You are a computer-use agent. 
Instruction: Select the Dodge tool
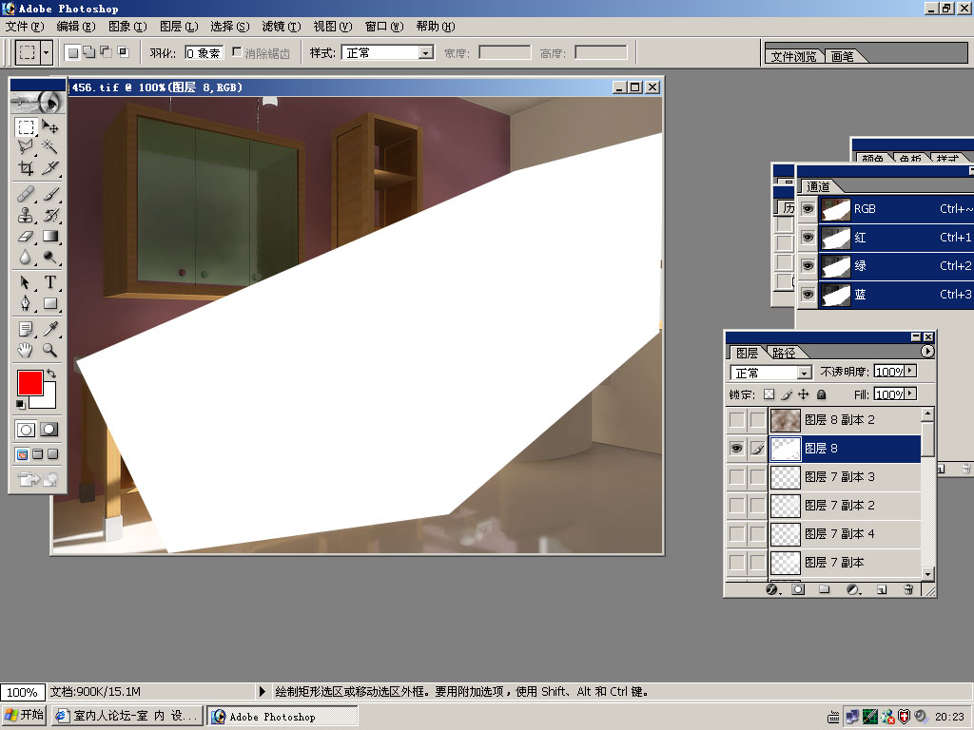(x=50, y=257)
